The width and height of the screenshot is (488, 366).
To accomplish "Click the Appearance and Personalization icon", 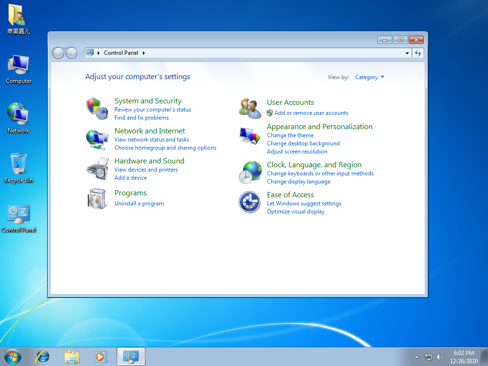I will coord(250,136).
